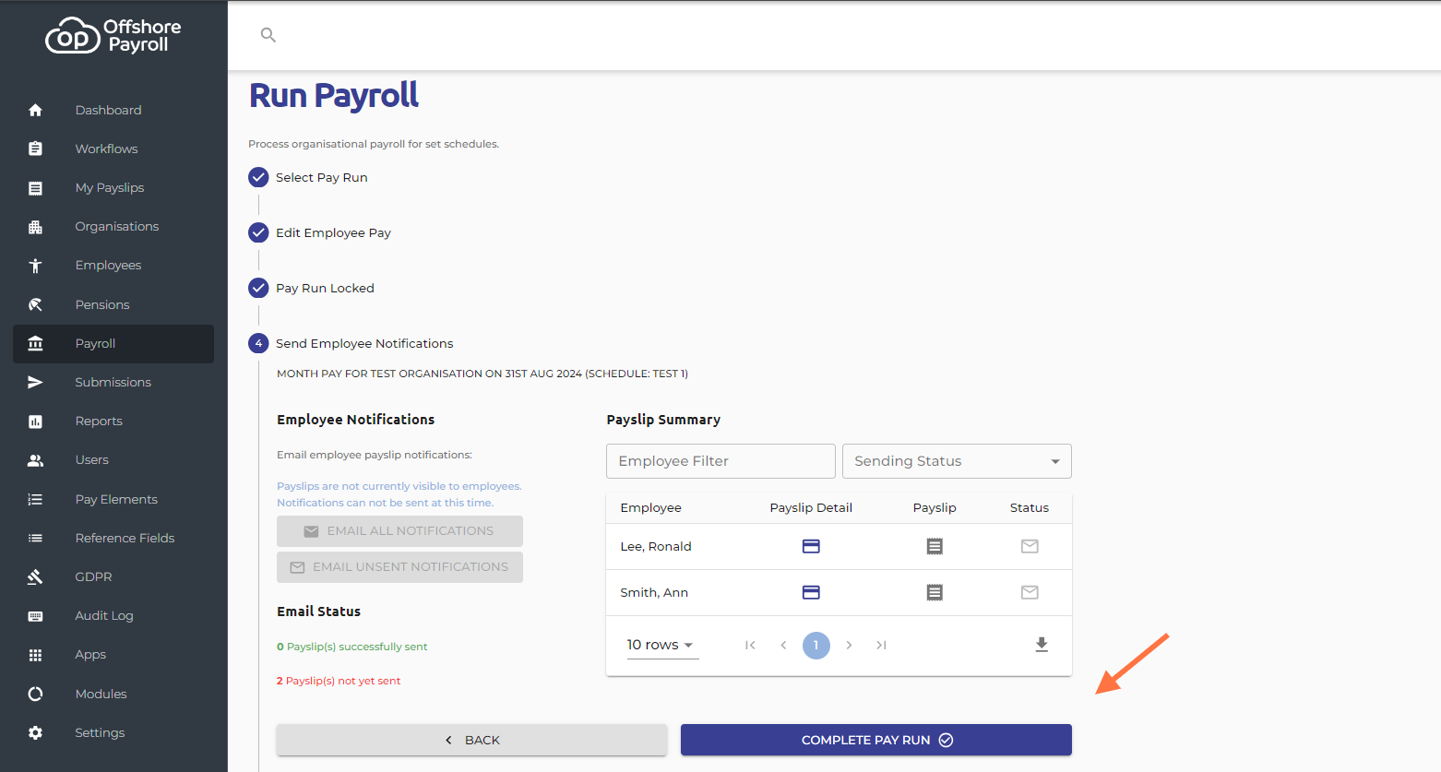The width and height of the screenshot is (1441, 772).
Task: Go to first page of payslip table
Action: point(750,645)
